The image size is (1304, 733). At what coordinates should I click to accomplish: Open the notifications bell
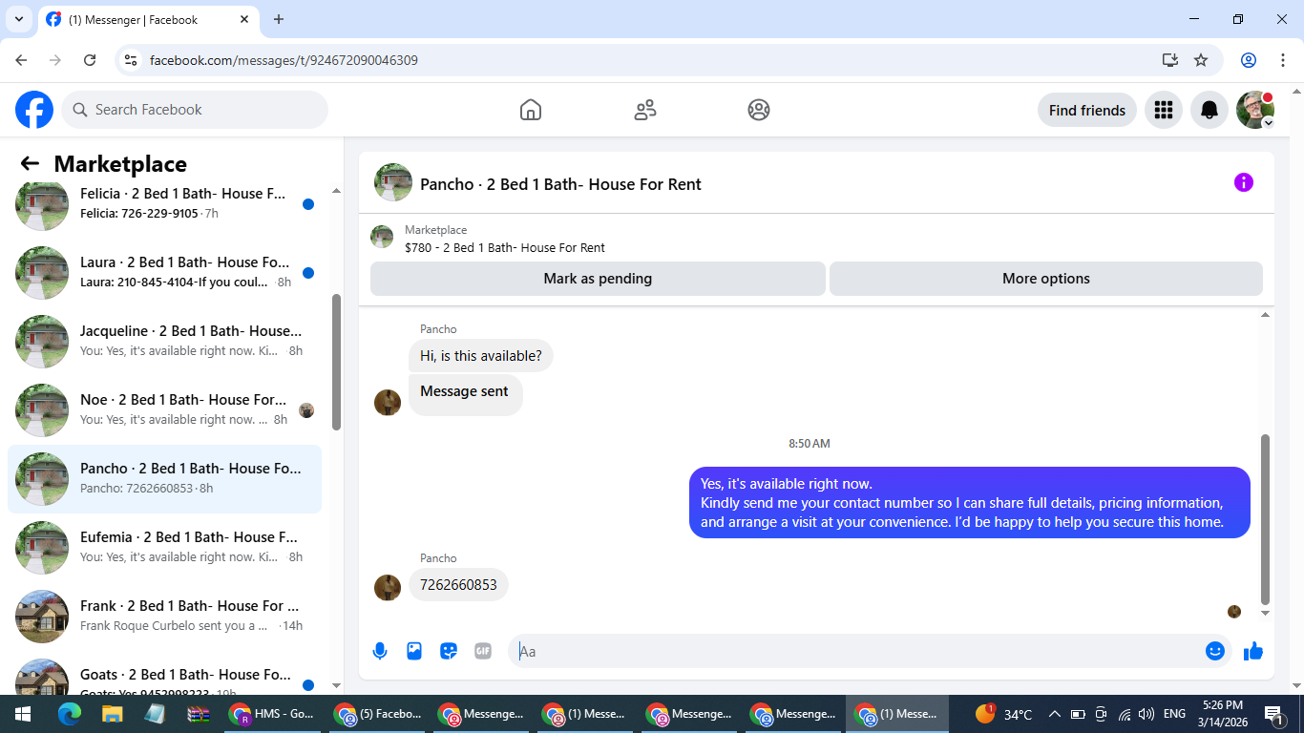pyautogui.click(x=1209, y=110)
